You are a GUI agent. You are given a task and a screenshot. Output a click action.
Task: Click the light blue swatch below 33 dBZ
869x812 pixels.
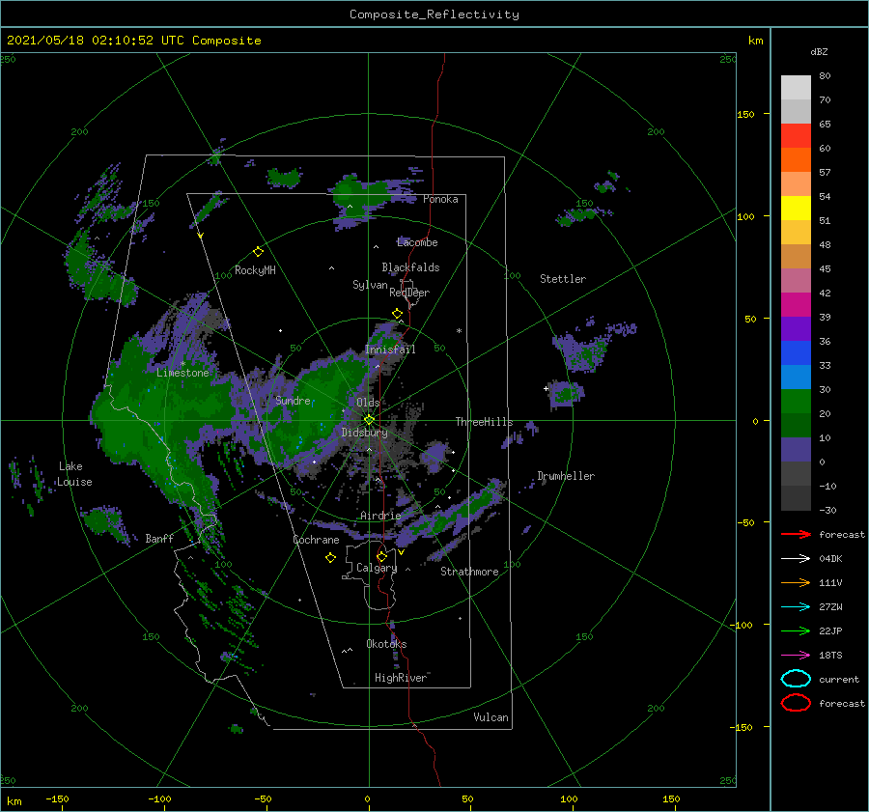tap(796, 378)
